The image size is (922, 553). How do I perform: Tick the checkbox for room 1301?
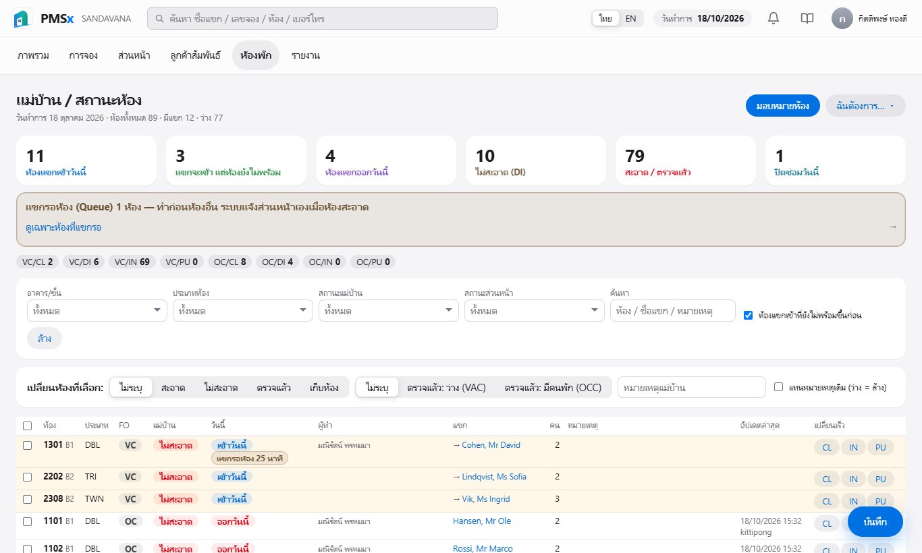click(x=27, y=445)
